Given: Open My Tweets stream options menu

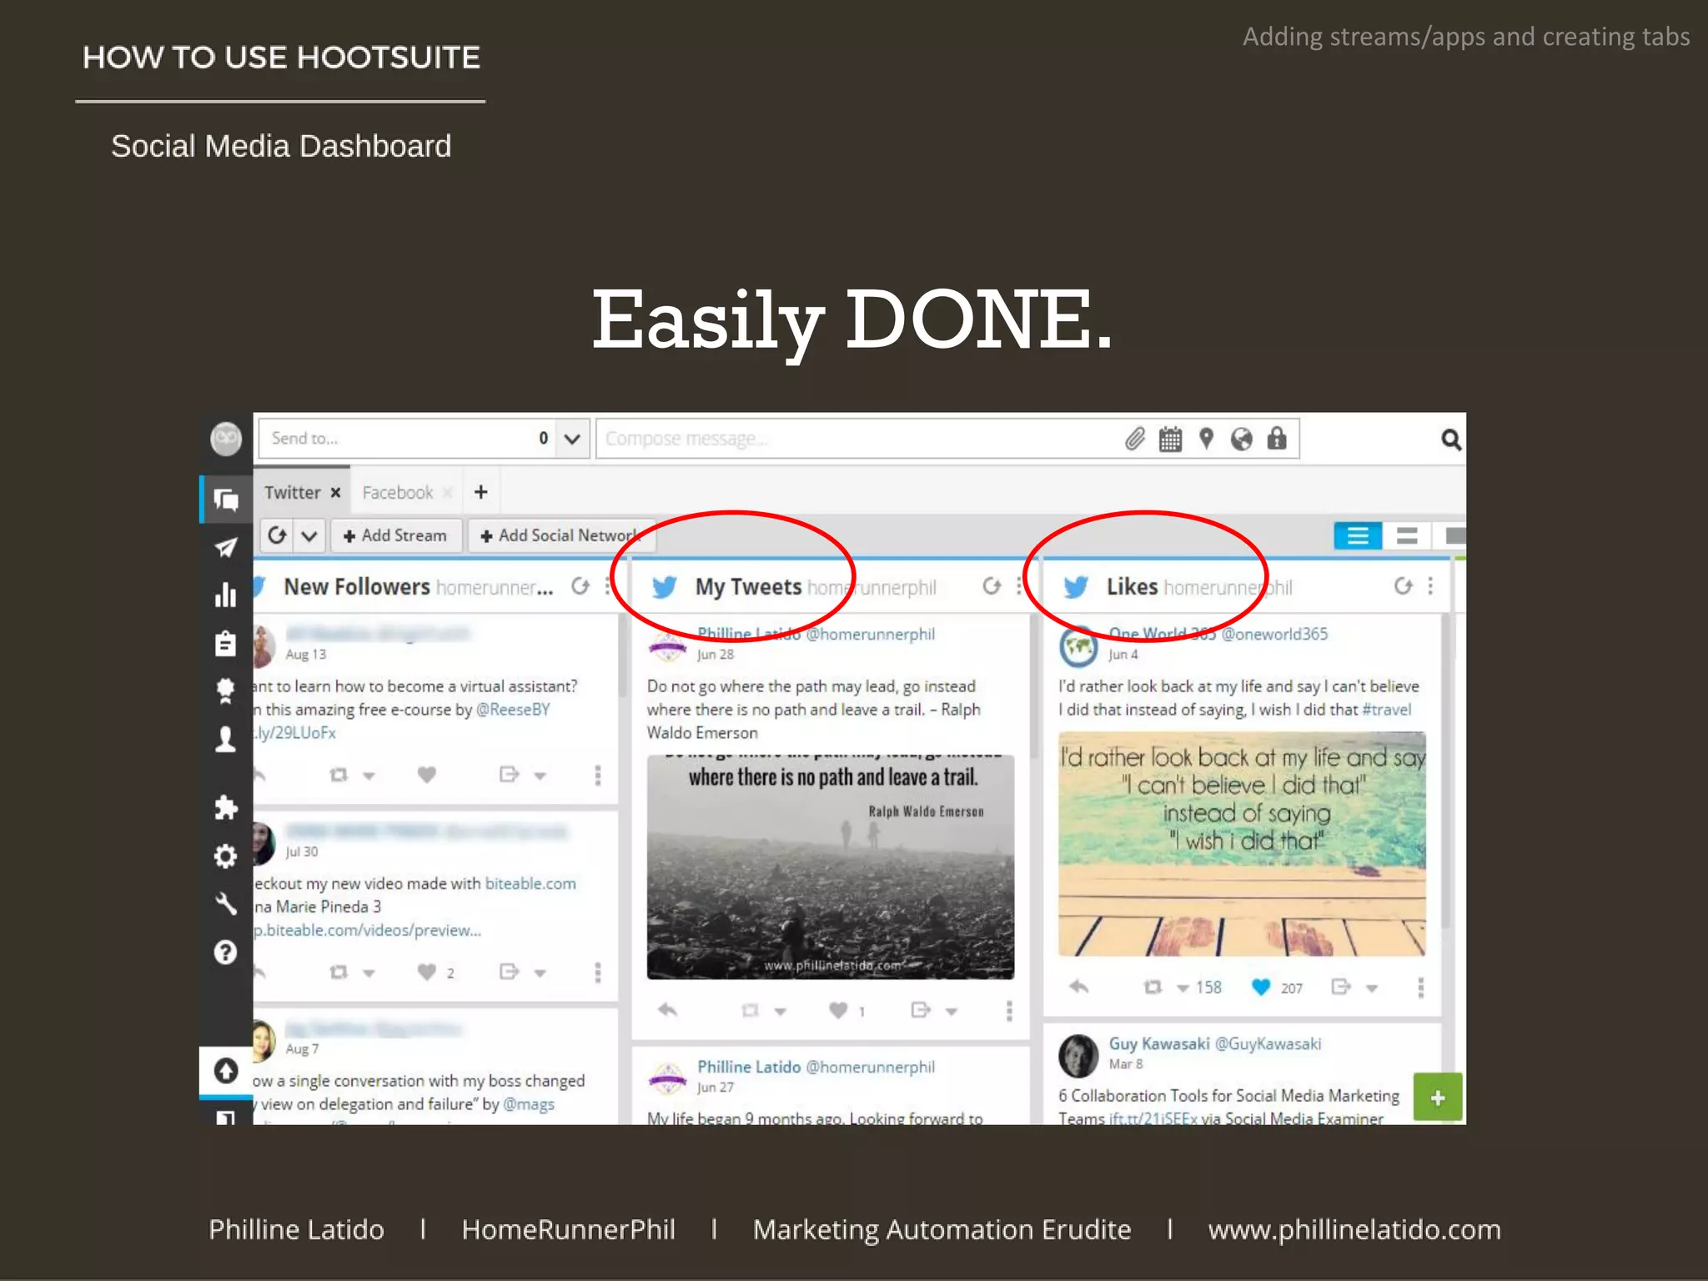Looking at the screenshot, I should (x=1019, y=586).
